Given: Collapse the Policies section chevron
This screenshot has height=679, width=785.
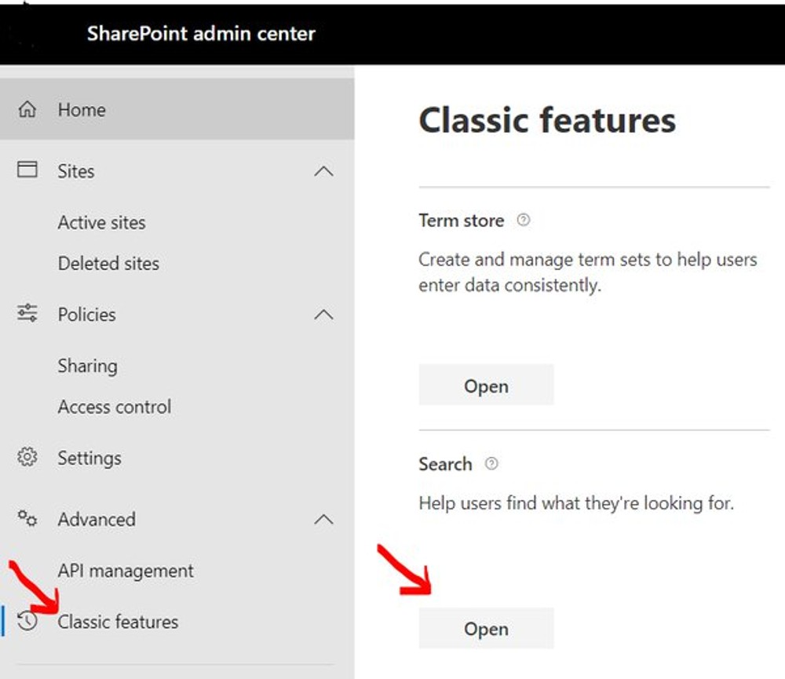Looking at the screenshot, I should 324,315.
